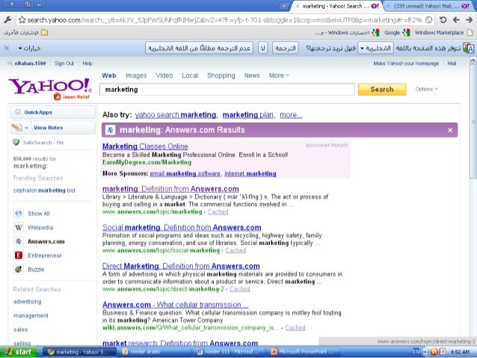Click the browser wrench settings icon
The width and height of the screenshot is (477, 358).
click(7, 19)
